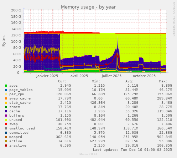Click the memory usage graph area
177x158 pixels.
pos(95,41)
